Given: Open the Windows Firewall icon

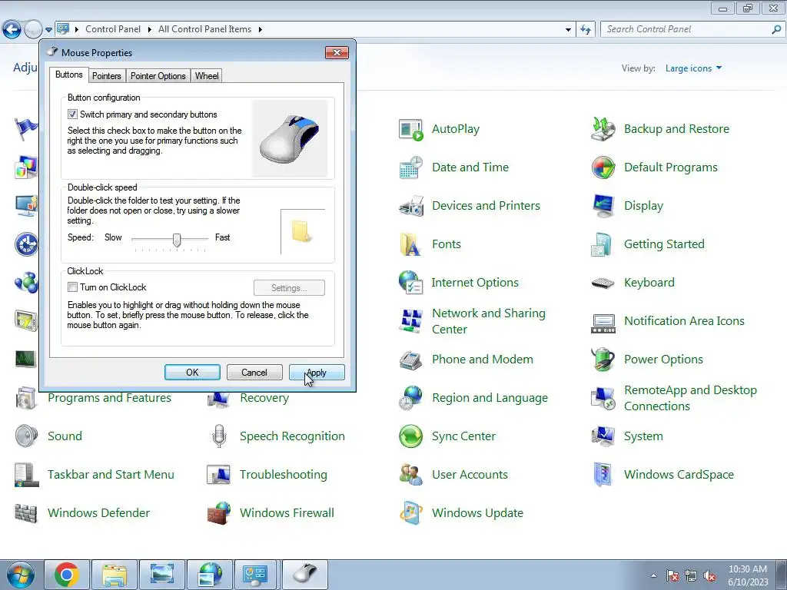Looking at the screenshot, I should pos(218,513).
